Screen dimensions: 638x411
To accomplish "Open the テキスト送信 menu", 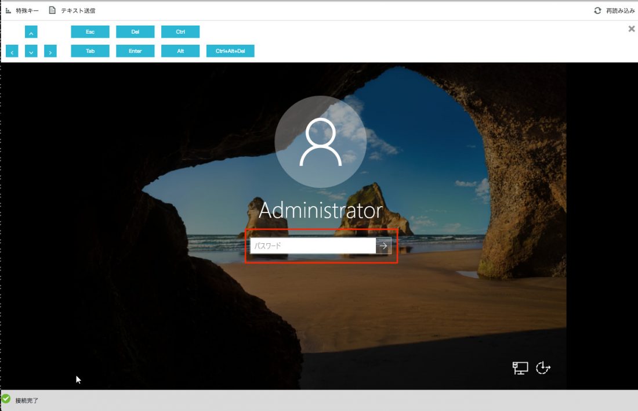I will pyautogui.click(x=72, y=10).
